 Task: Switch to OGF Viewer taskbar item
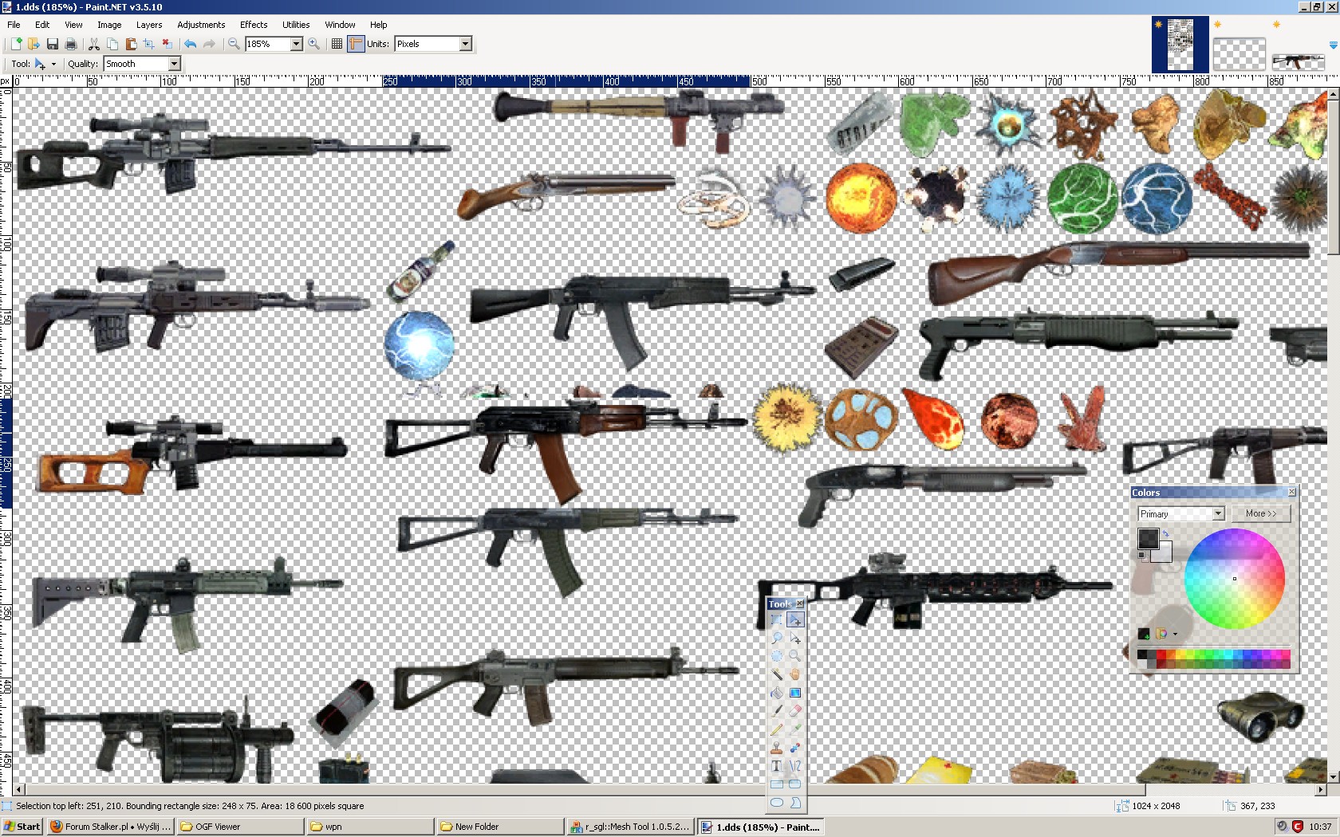[x=240, y=827]
